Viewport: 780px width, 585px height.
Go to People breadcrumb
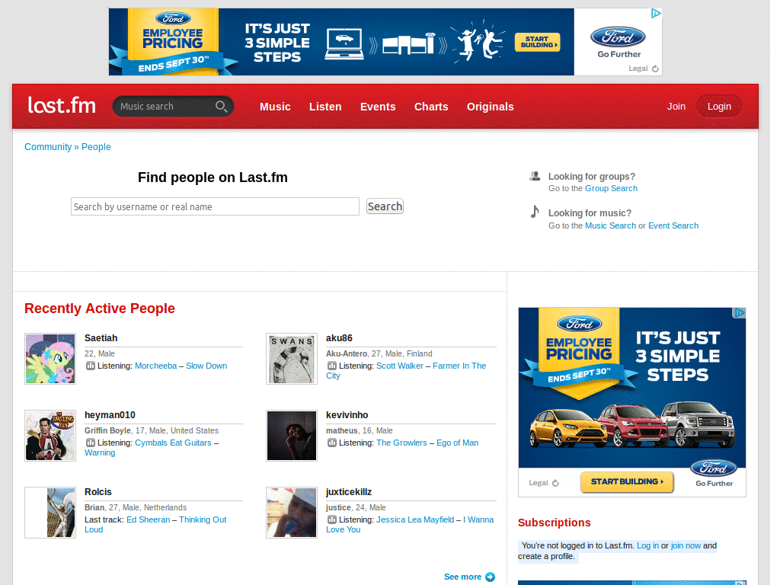(96, 147)
